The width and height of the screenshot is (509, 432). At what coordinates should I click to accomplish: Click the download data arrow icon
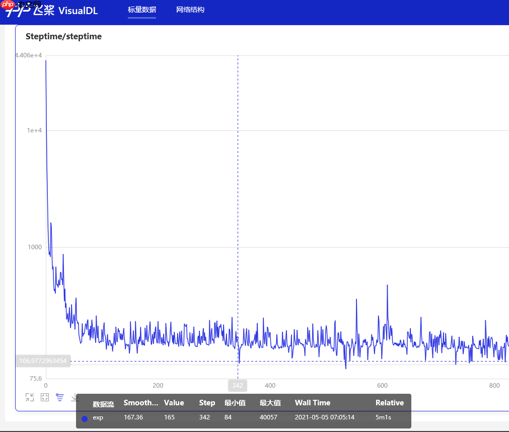[x=75, y=398]
